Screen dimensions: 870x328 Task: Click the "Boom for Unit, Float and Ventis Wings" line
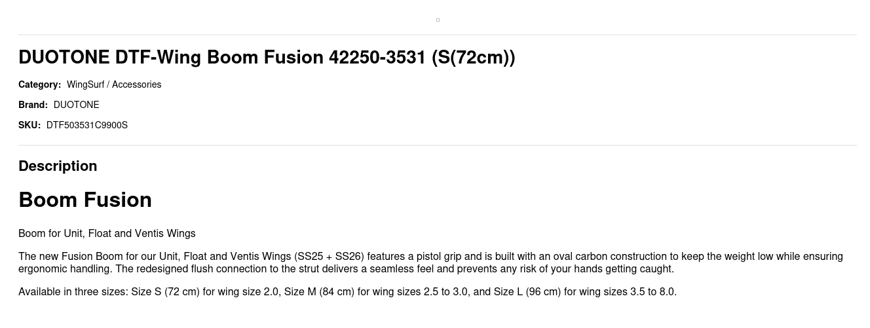click(107, 234)
